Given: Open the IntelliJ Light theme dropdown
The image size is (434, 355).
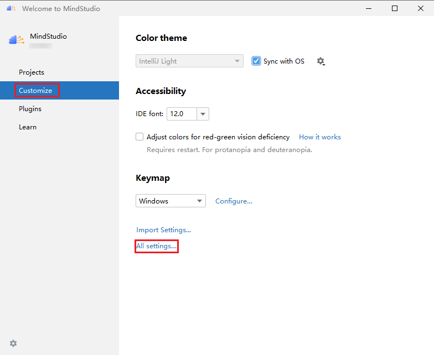Looking at the screenshot, I should coord(189,61).
